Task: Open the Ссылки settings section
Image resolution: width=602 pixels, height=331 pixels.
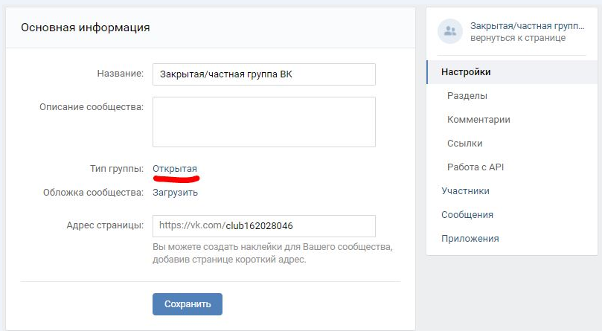Action: [465, 144]
